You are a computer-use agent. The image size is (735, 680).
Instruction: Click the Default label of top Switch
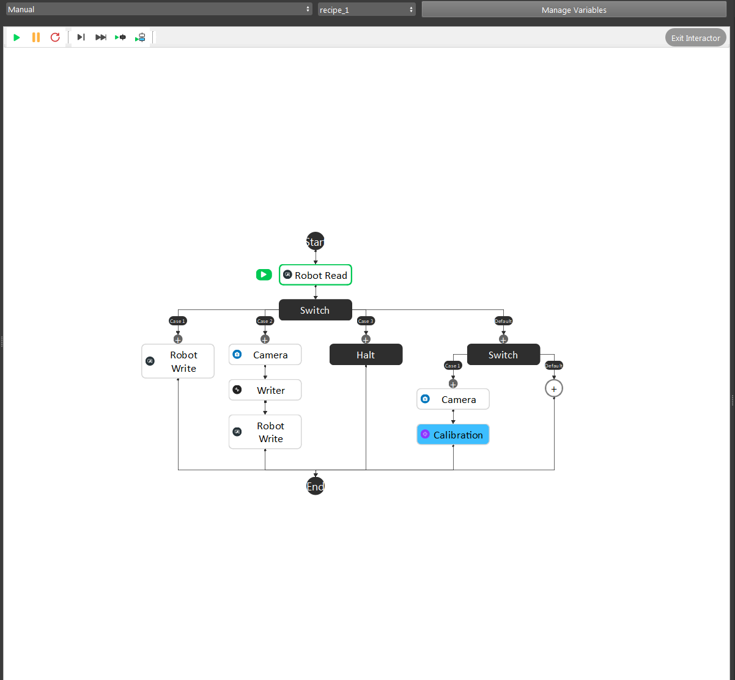503,321
